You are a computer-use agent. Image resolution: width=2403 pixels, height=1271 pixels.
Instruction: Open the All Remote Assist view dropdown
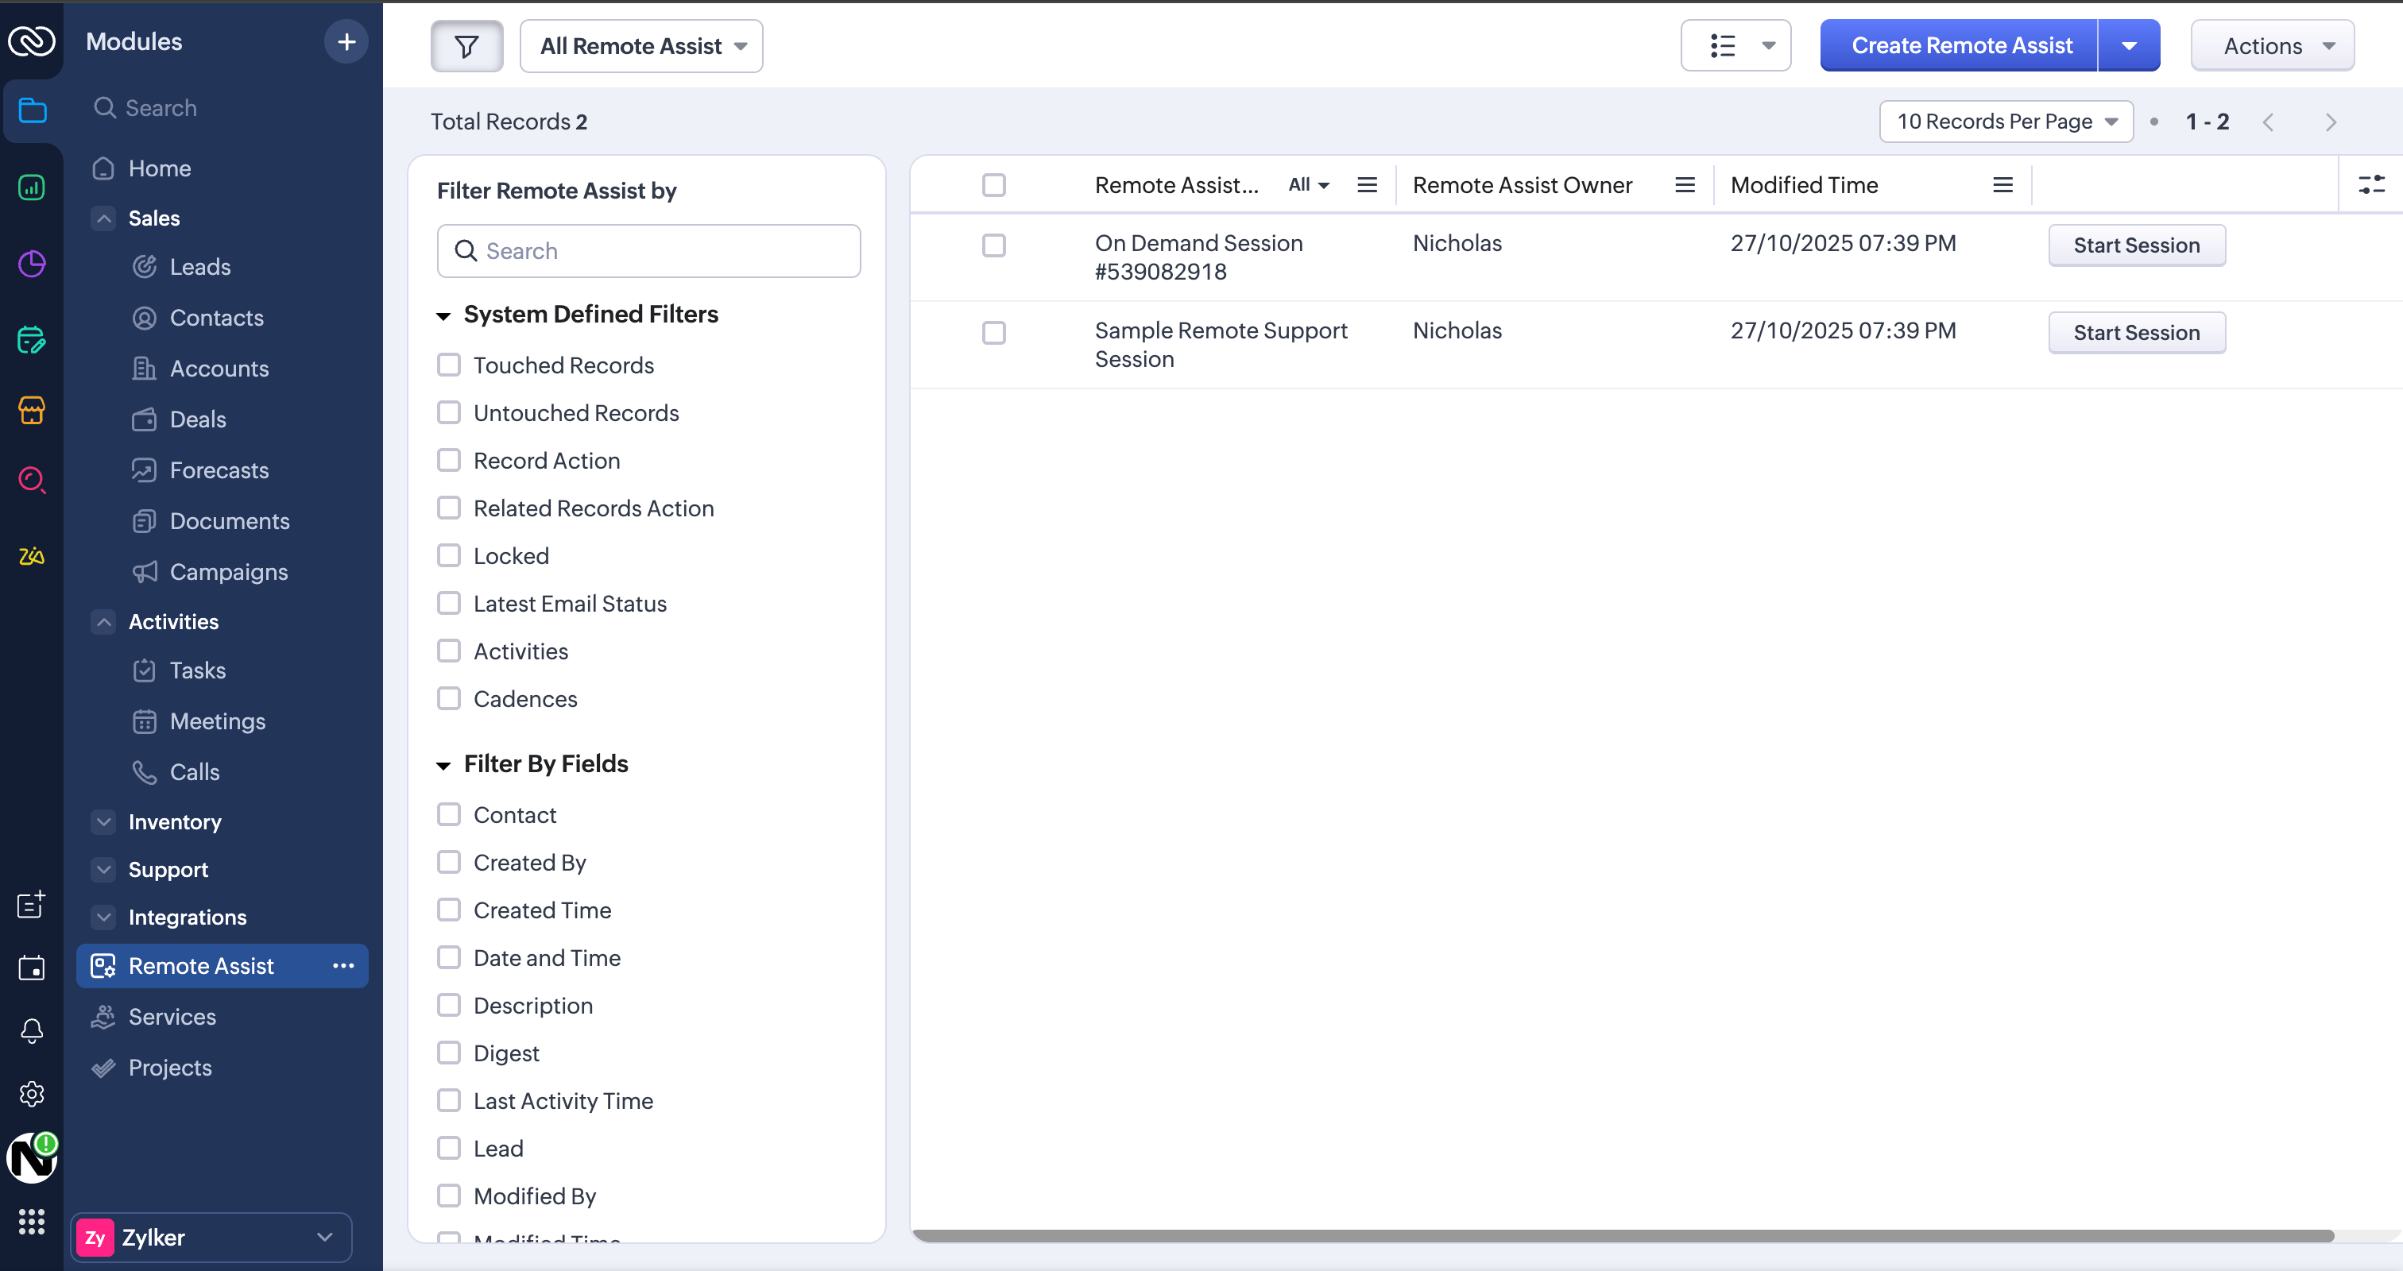642,46
